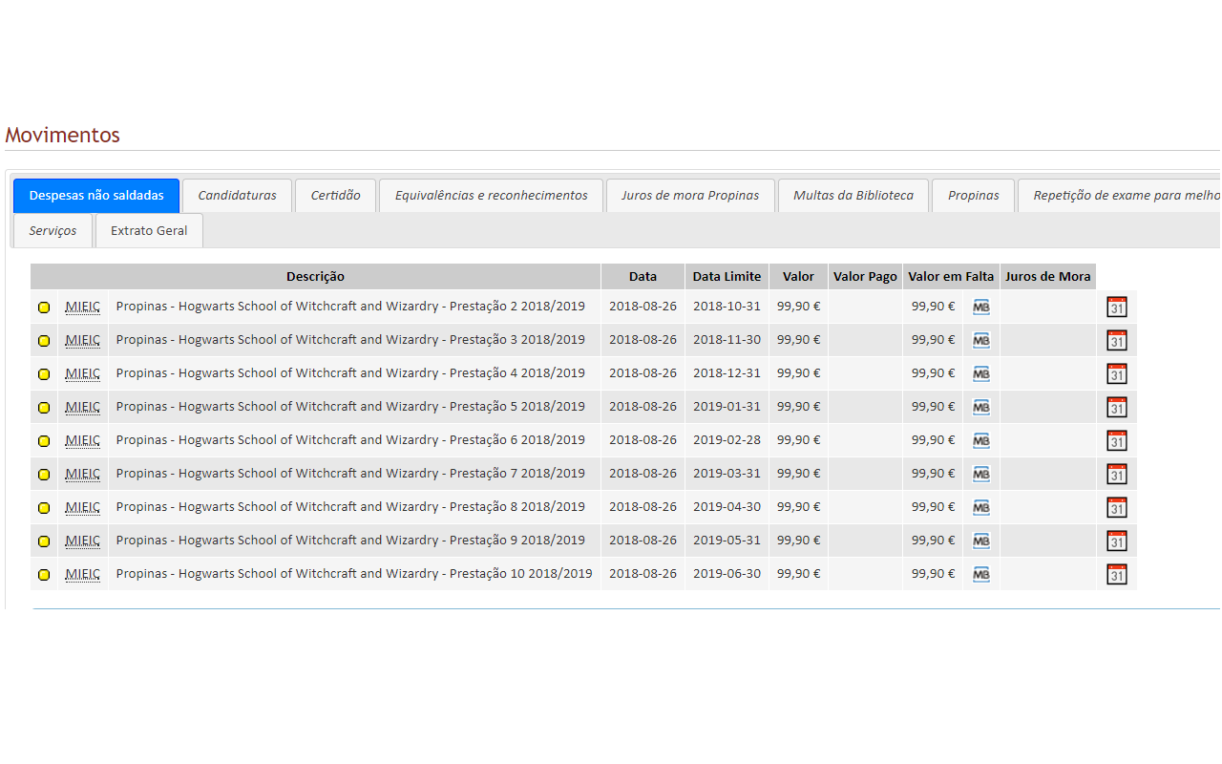
Task: Click the calendar icon for Prestação 4
Action: coord(1117,373)
